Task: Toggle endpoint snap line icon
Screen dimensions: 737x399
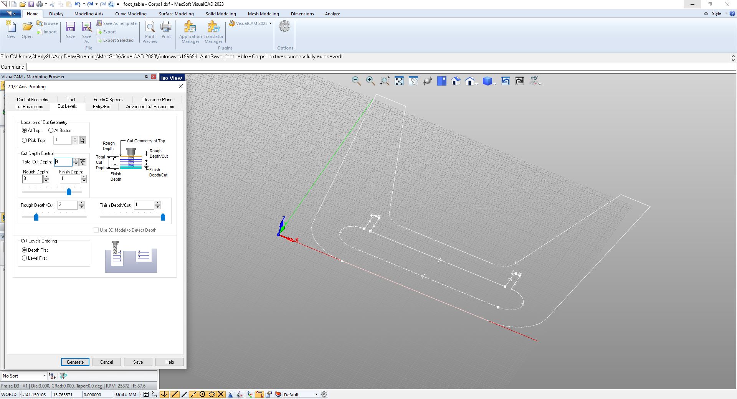Action: [x=175, y=394]
